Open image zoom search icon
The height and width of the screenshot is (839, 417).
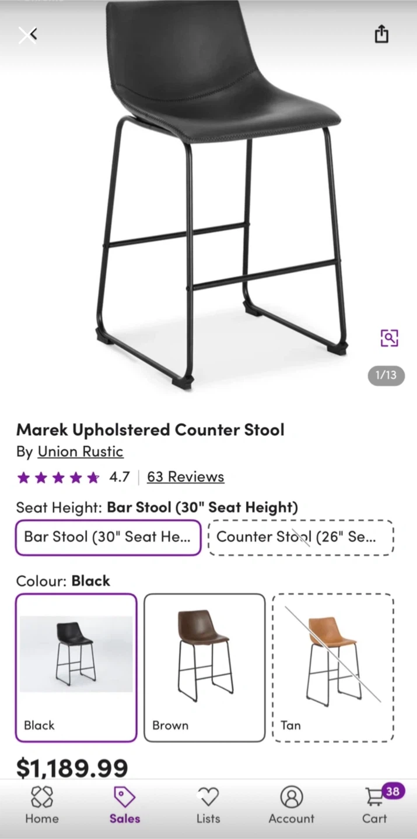tap(389, 337)
